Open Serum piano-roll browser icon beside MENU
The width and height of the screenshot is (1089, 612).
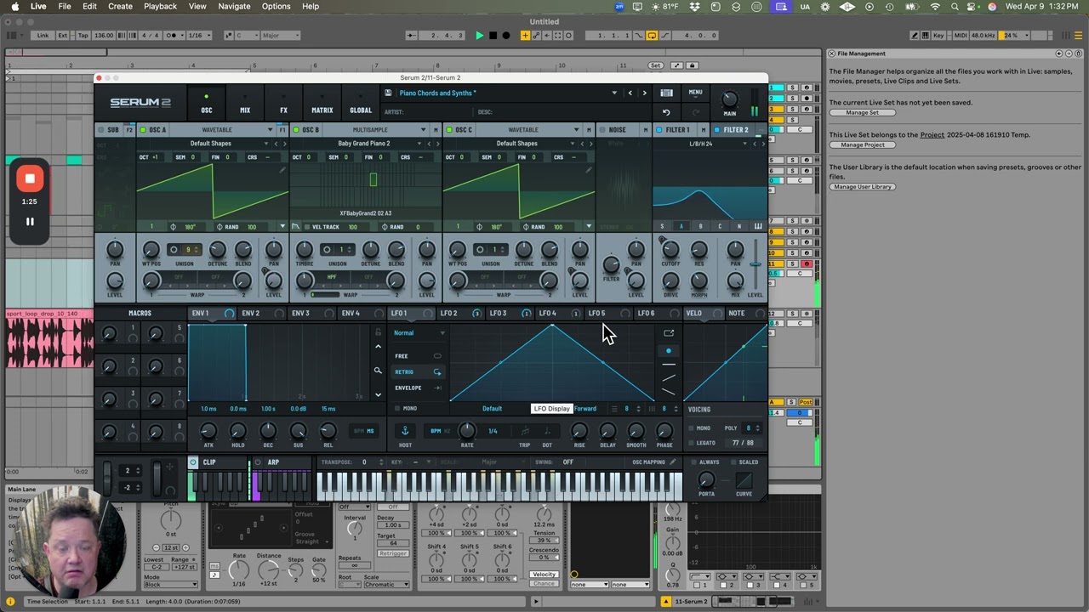point(667,93)
